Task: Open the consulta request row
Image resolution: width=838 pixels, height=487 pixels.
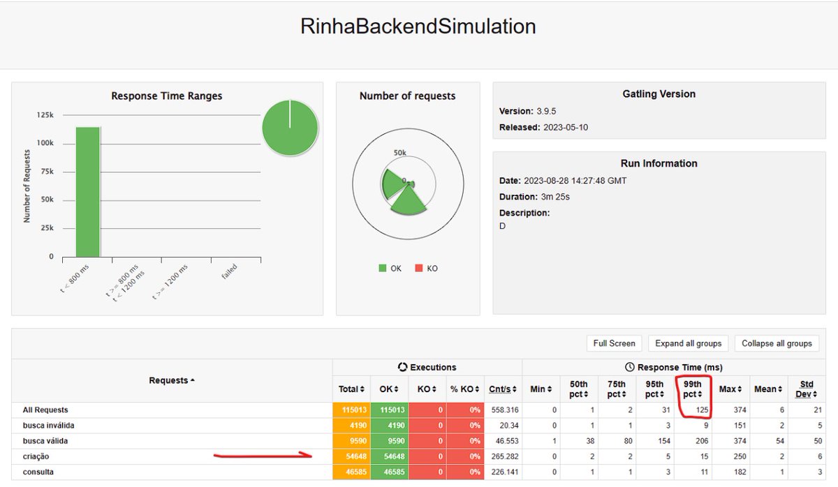Action: pos(38,472)
